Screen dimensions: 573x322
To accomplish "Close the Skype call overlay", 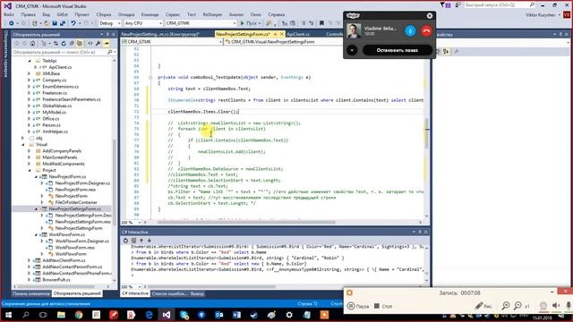I will [430, 16].
